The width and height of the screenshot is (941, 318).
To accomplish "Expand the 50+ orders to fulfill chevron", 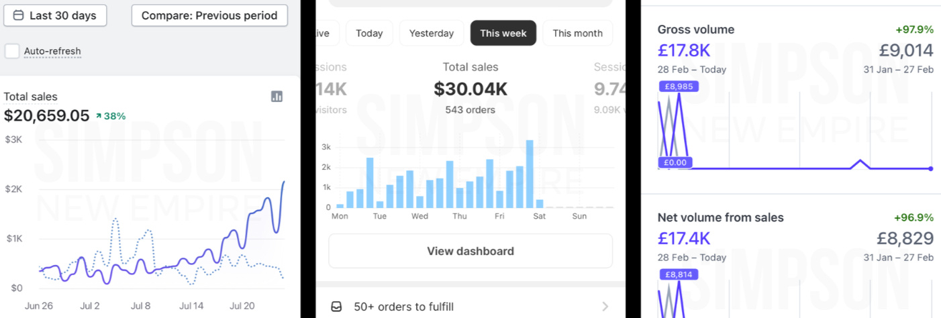I will pyautogui.click(x=605, y=307).
